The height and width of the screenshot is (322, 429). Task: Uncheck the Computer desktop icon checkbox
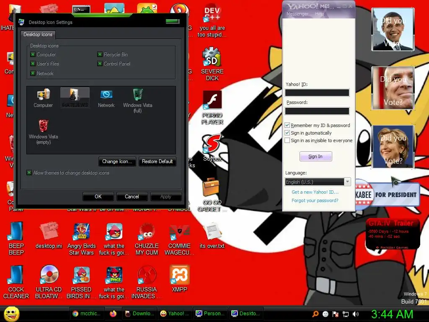coord(33,54)
